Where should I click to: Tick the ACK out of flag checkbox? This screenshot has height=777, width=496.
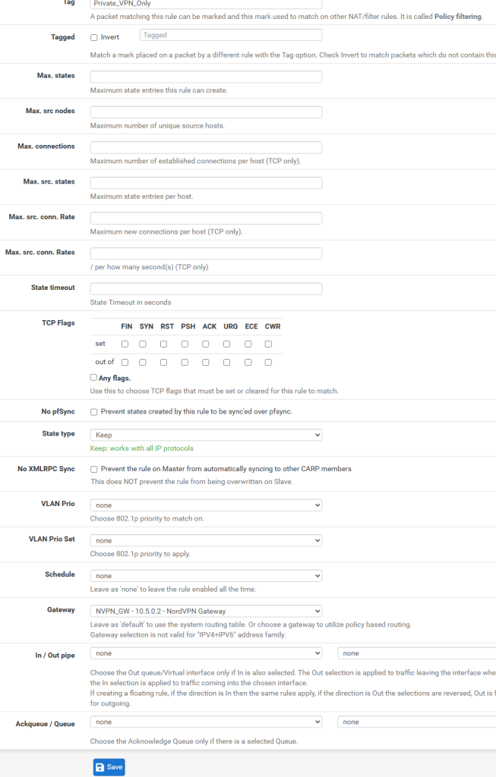(206, 362)
